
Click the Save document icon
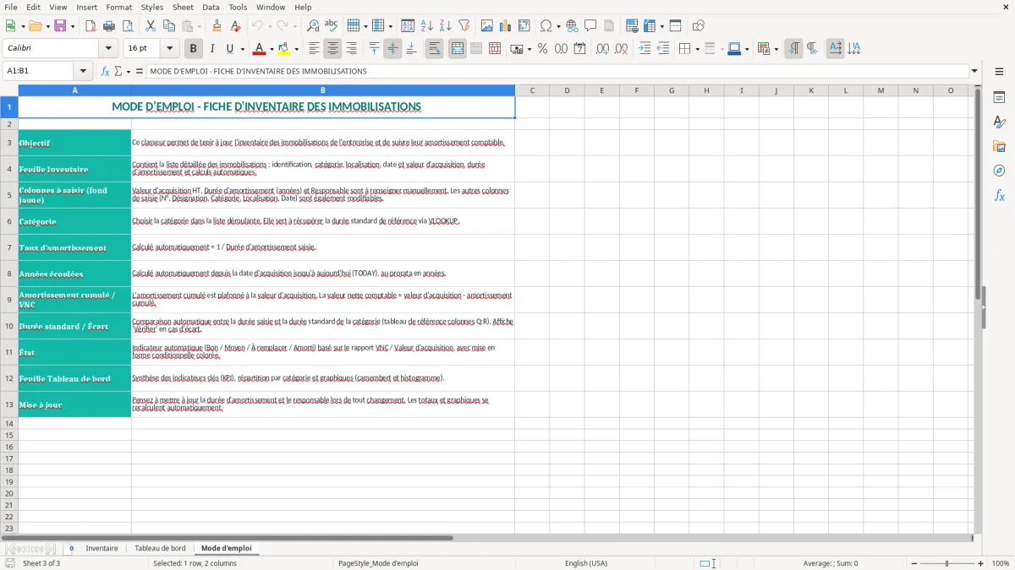(60, 26)
